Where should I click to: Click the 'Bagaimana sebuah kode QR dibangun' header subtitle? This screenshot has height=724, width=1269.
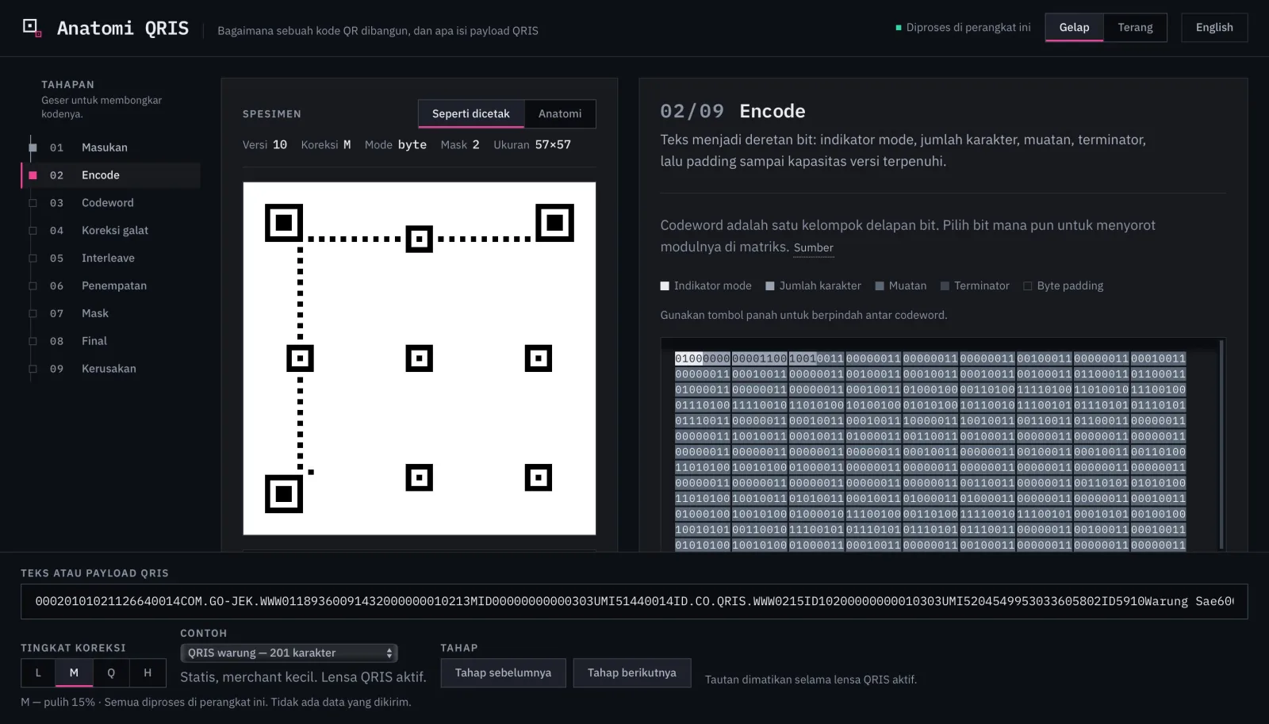pos(378,31)
